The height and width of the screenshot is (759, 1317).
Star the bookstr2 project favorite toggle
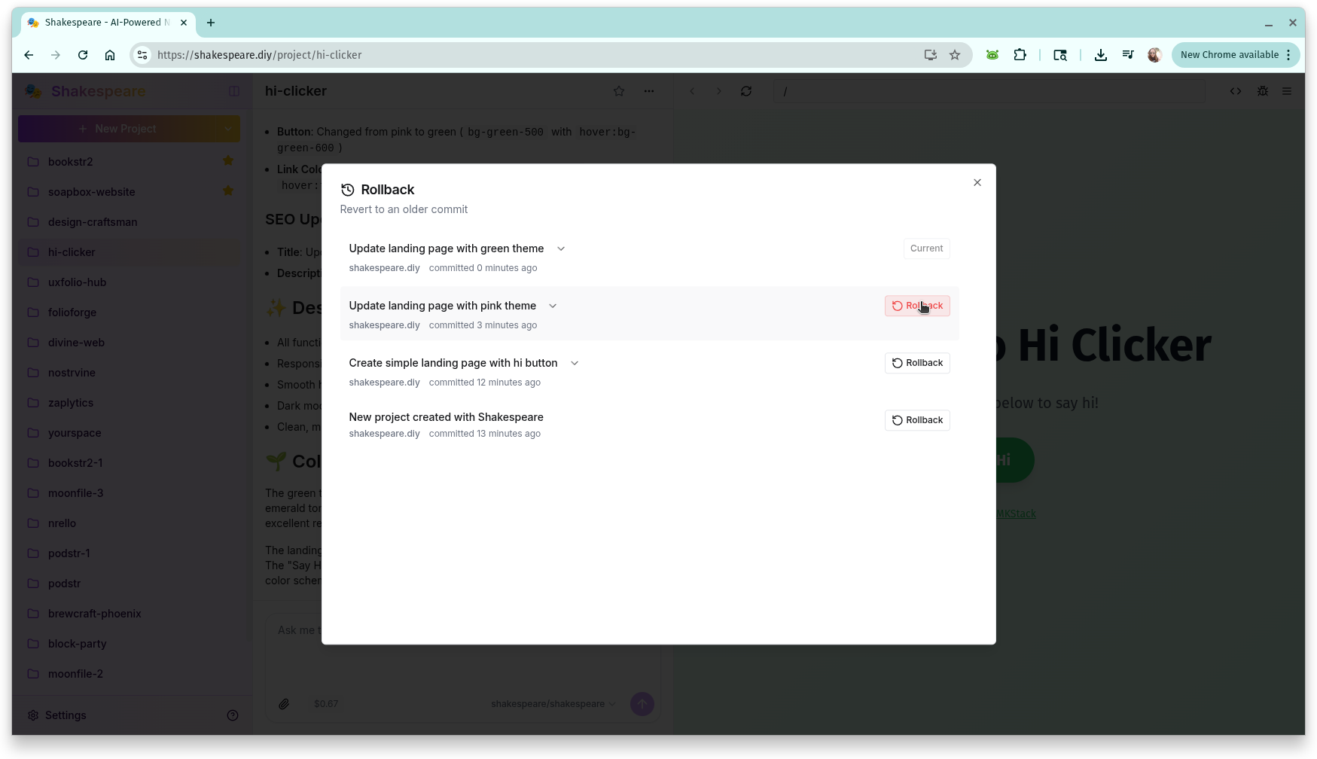pyautogui.click(x=228, y=160)
